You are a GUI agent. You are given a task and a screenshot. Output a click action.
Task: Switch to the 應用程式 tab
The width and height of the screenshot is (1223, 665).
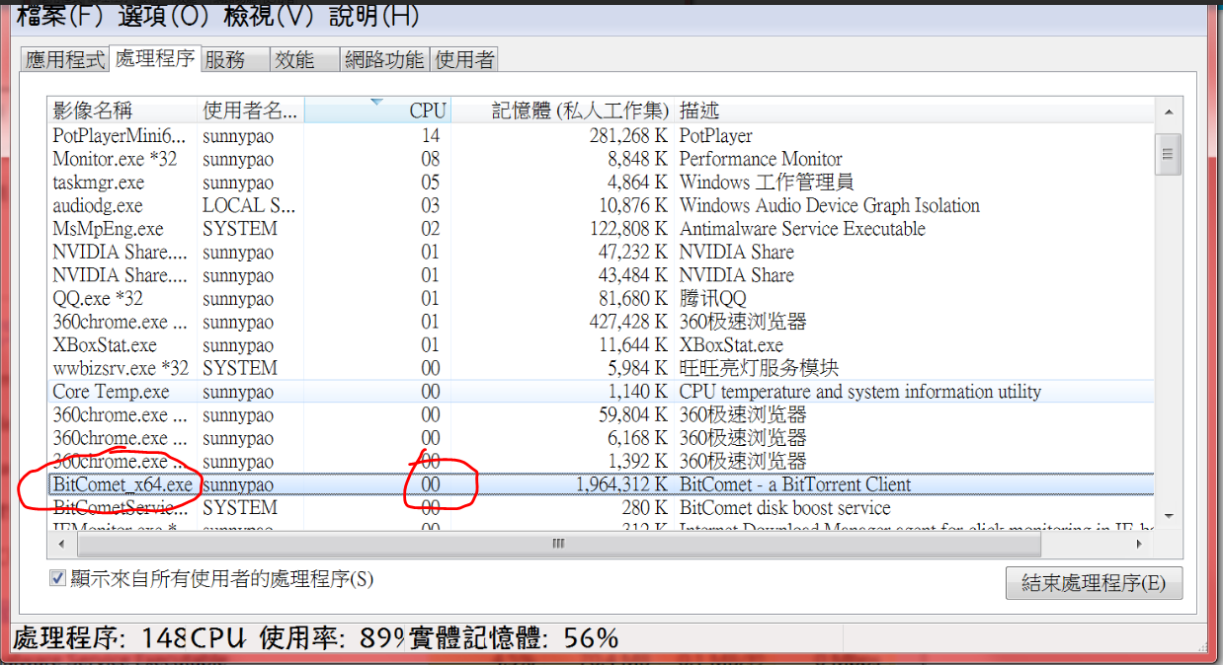coord(65,60)
